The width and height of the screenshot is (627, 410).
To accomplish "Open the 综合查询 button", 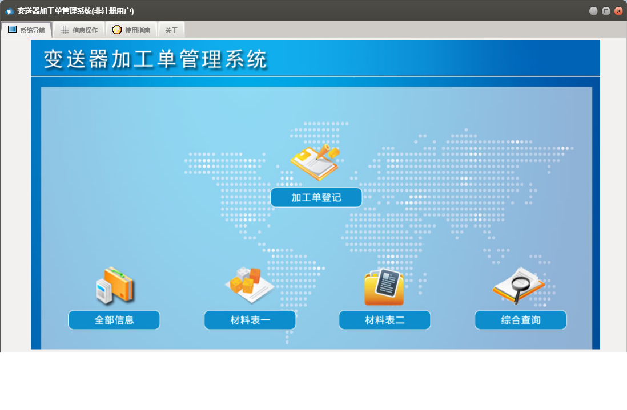I will 521,320.
